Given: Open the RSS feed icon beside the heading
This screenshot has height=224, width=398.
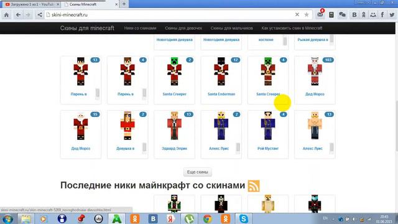Looking at the screenshot, I should [254, 186].
